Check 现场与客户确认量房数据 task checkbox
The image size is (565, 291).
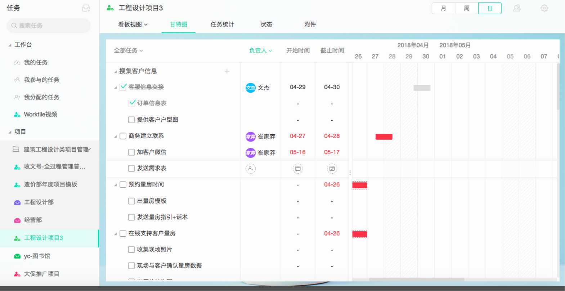coord(131,266)
